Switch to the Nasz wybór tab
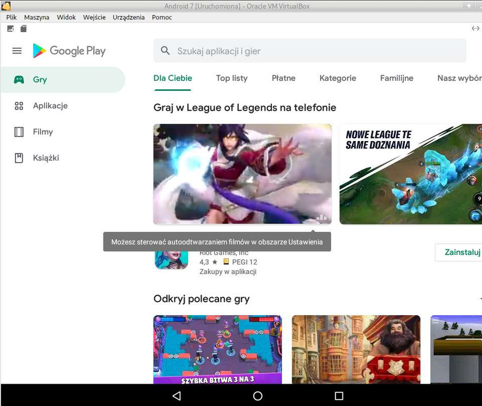The width and height of the screenshot is (482, 406). 460,78
